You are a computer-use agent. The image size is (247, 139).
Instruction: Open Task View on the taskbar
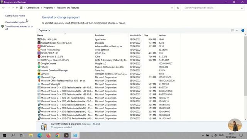[22, 135]
